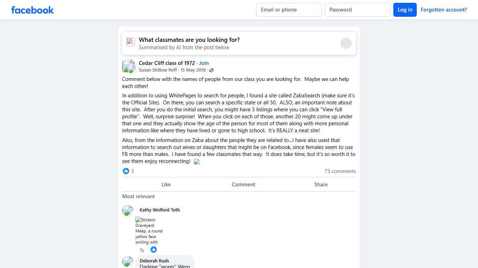Open Deborah Rush's profile picture
478x268 pixels.
pyautogui.click(x=128, y=261)
